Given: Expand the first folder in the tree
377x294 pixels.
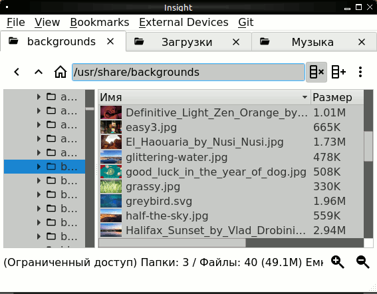Looking at the screenshot, I should [x=39, y=96].
